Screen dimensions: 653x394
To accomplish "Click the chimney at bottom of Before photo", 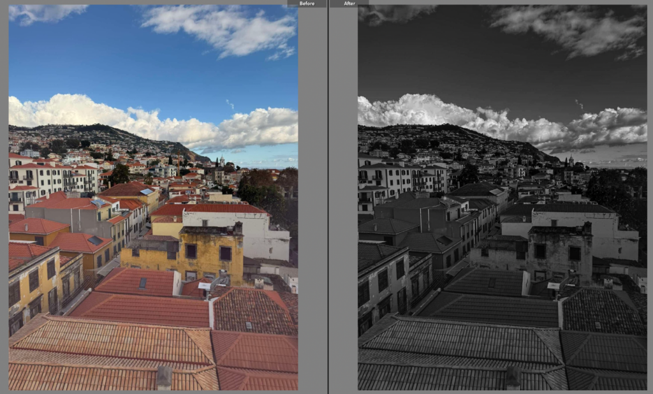I will point(164,377).
